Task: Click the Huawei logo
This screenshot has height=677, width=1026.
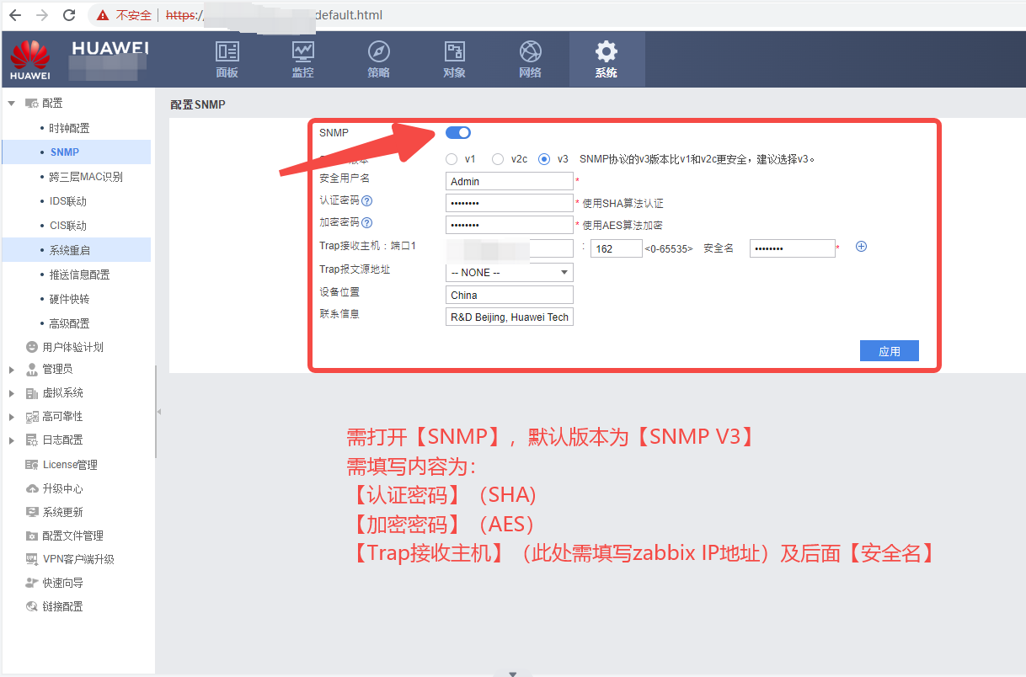Action: pyautogui.click(x=29, y=60)
